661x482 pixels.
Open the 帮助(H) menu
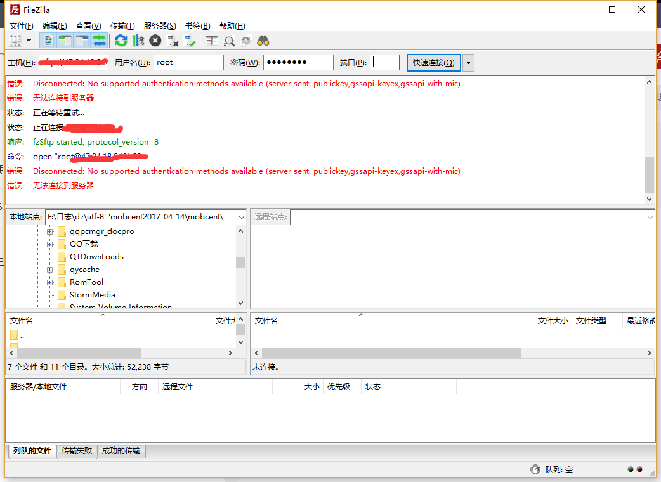click(x=232, y=26)
